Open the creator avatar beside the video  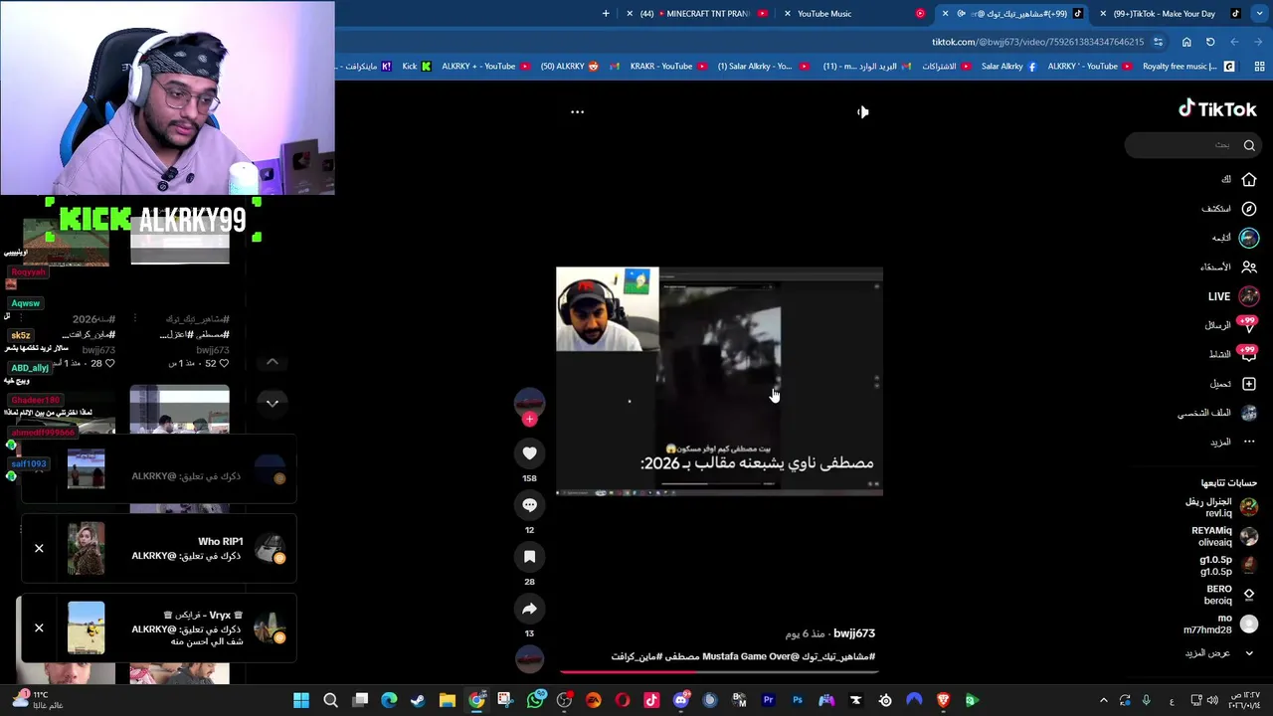pos(529,401)
